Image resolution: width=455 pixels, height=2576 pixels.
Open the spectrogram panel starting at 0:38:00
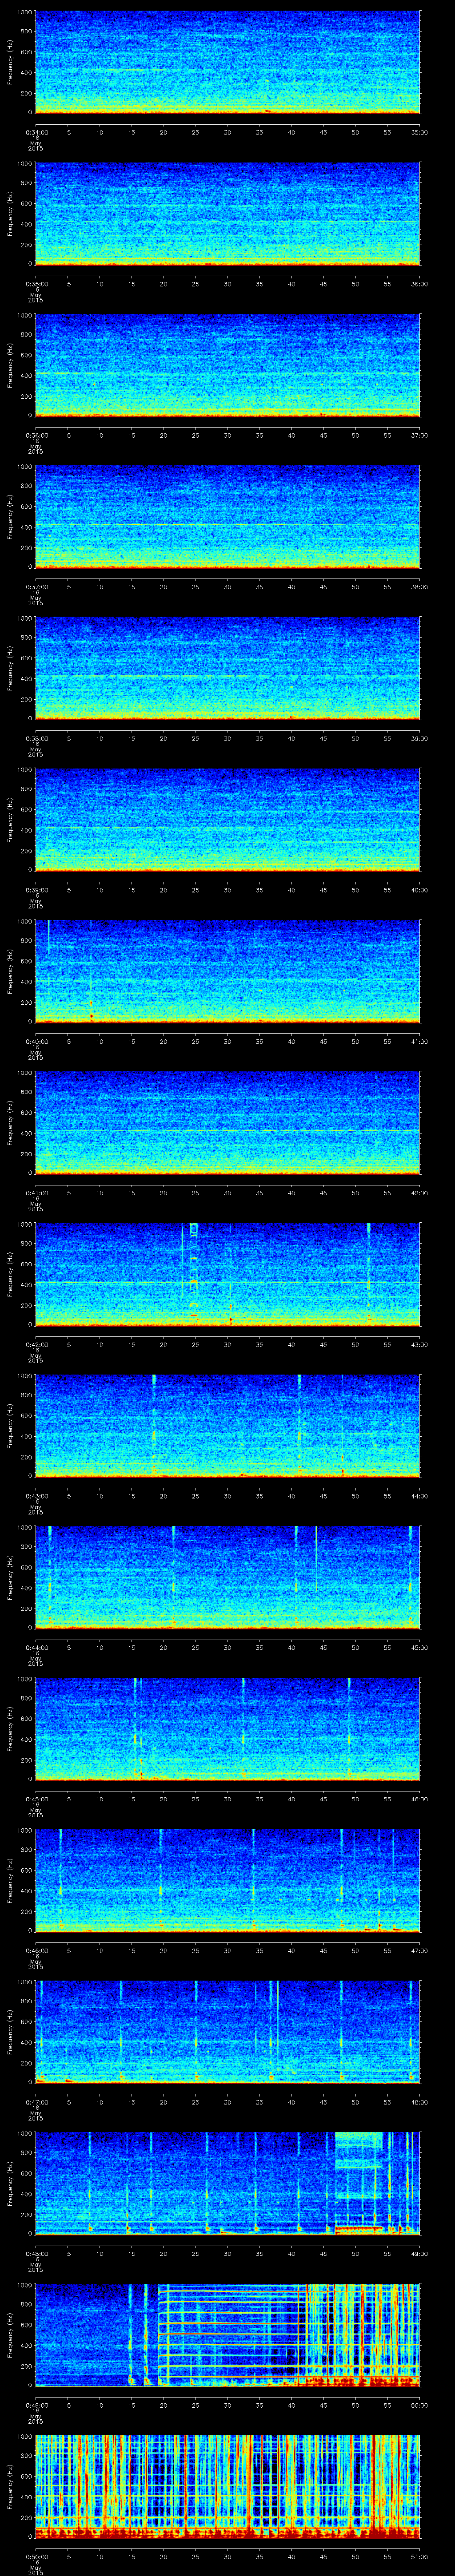(227, 667)
